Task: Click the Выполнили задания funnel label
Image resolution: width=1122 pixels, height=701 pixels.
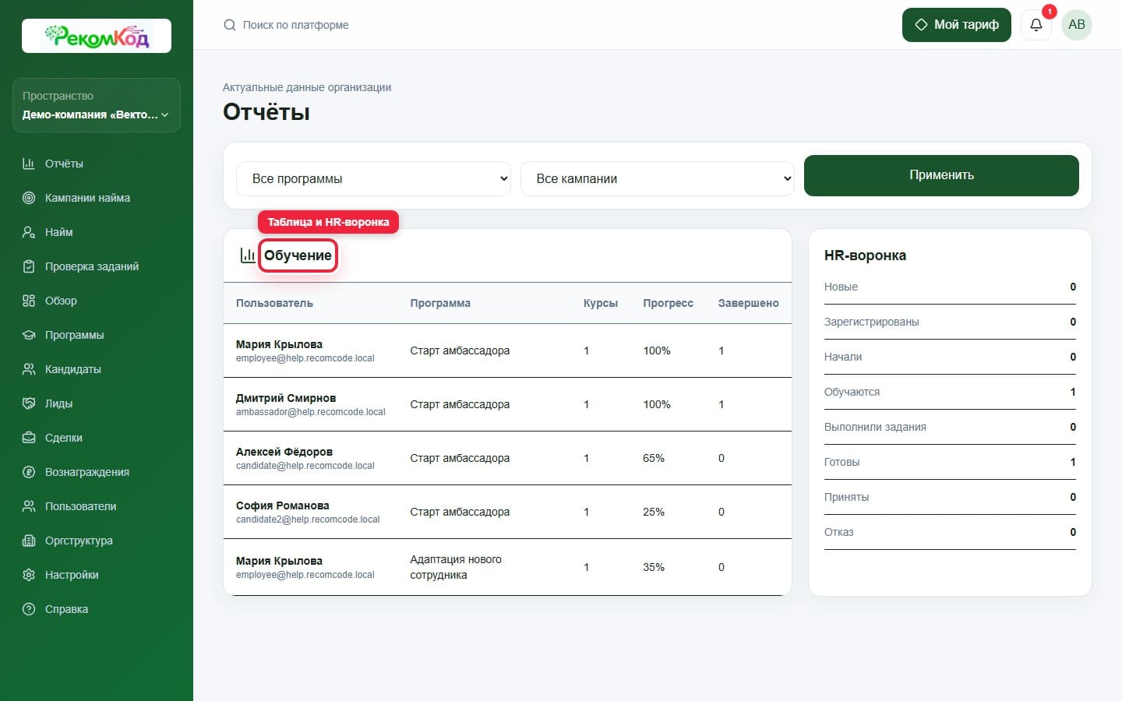Action: pos(875,427)
